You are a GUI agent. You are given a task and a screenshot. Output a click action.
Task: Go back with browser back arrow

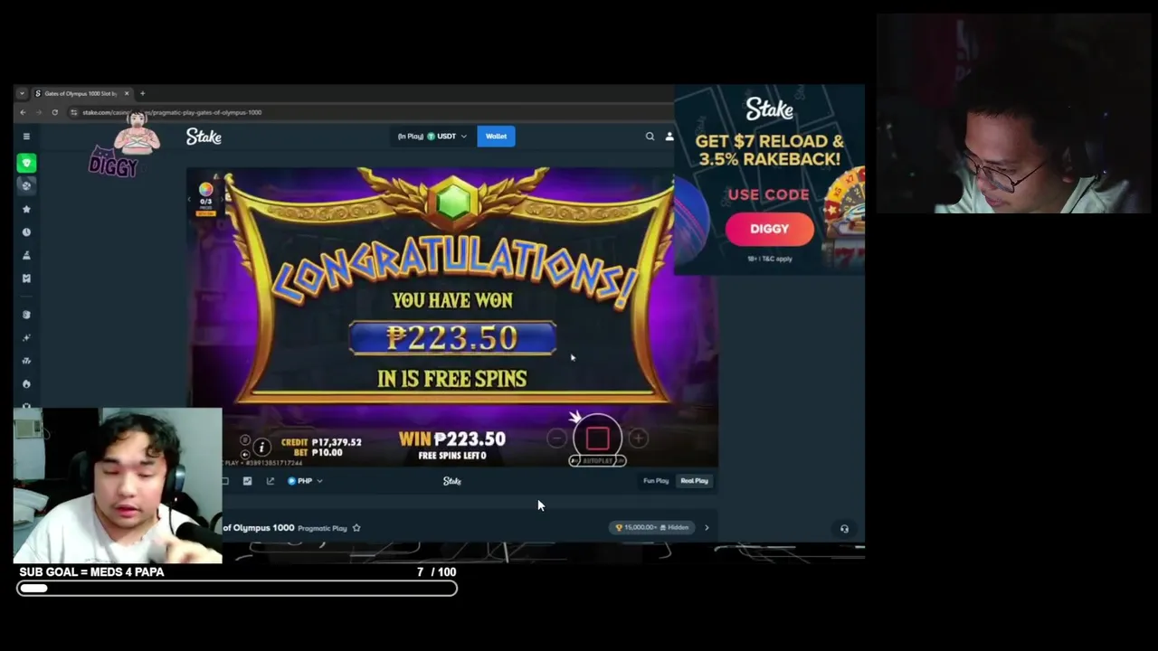pyautogui.click(x=23, y=112)
